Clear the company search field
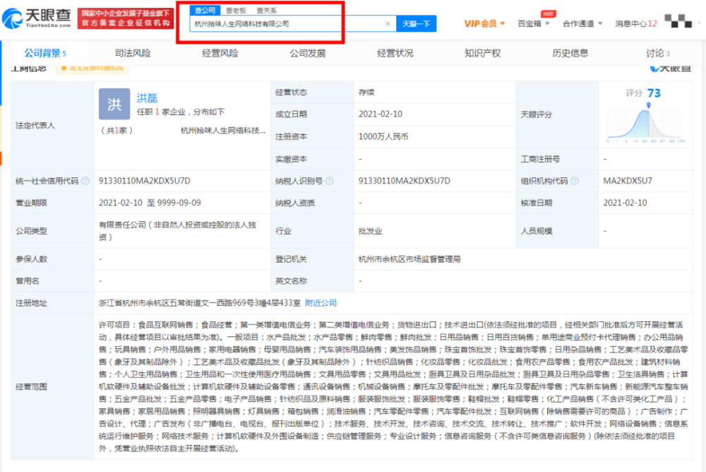This screenshot has width=706, height=472. pos(388,23)
